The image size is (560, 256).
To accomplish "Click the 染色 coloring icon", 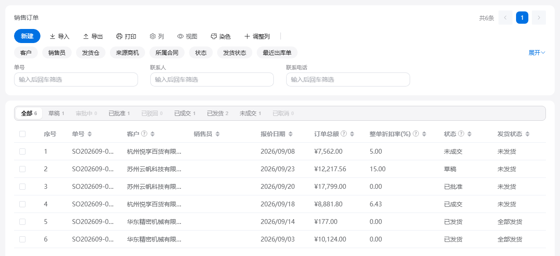I will pyautogui.click(x=214, y=36).
